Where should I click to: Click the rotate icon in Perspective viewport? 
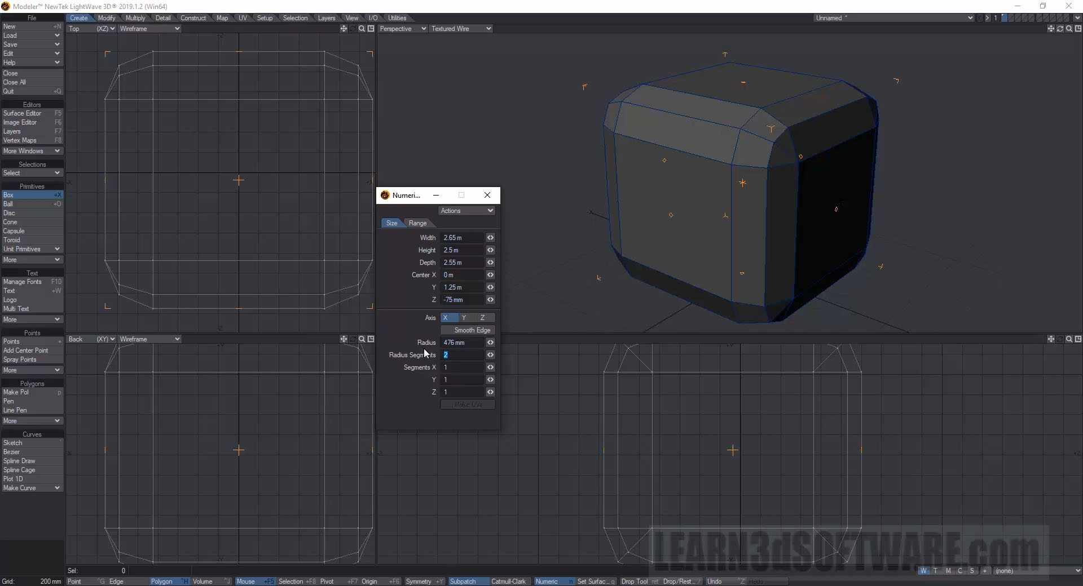click(x=1060, y=29)
